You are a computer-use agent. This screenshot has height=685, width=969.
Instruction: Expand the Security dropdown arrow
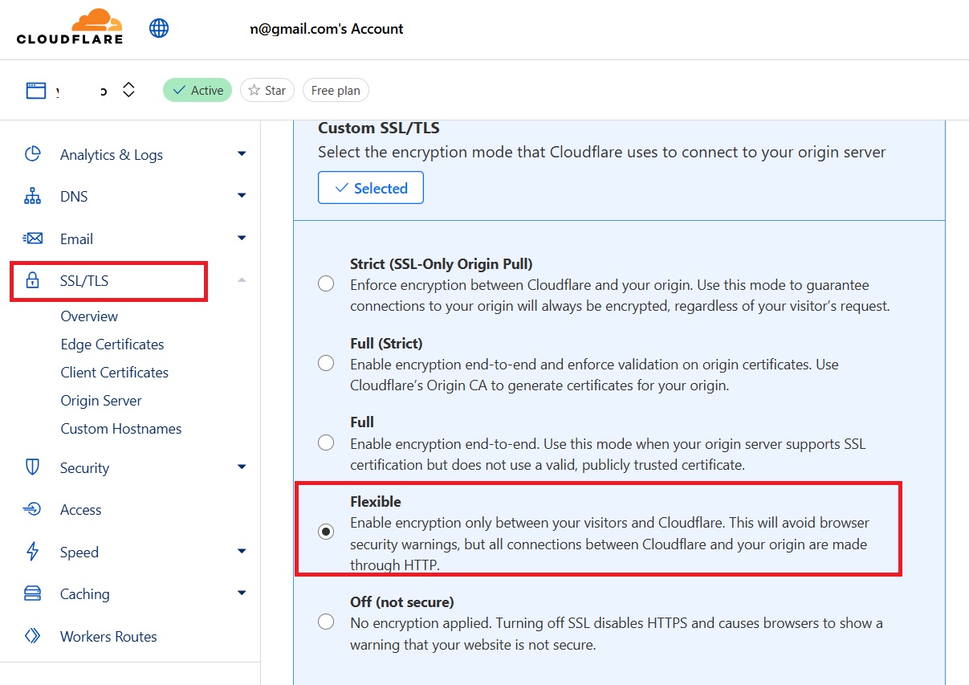pos(242,467)
